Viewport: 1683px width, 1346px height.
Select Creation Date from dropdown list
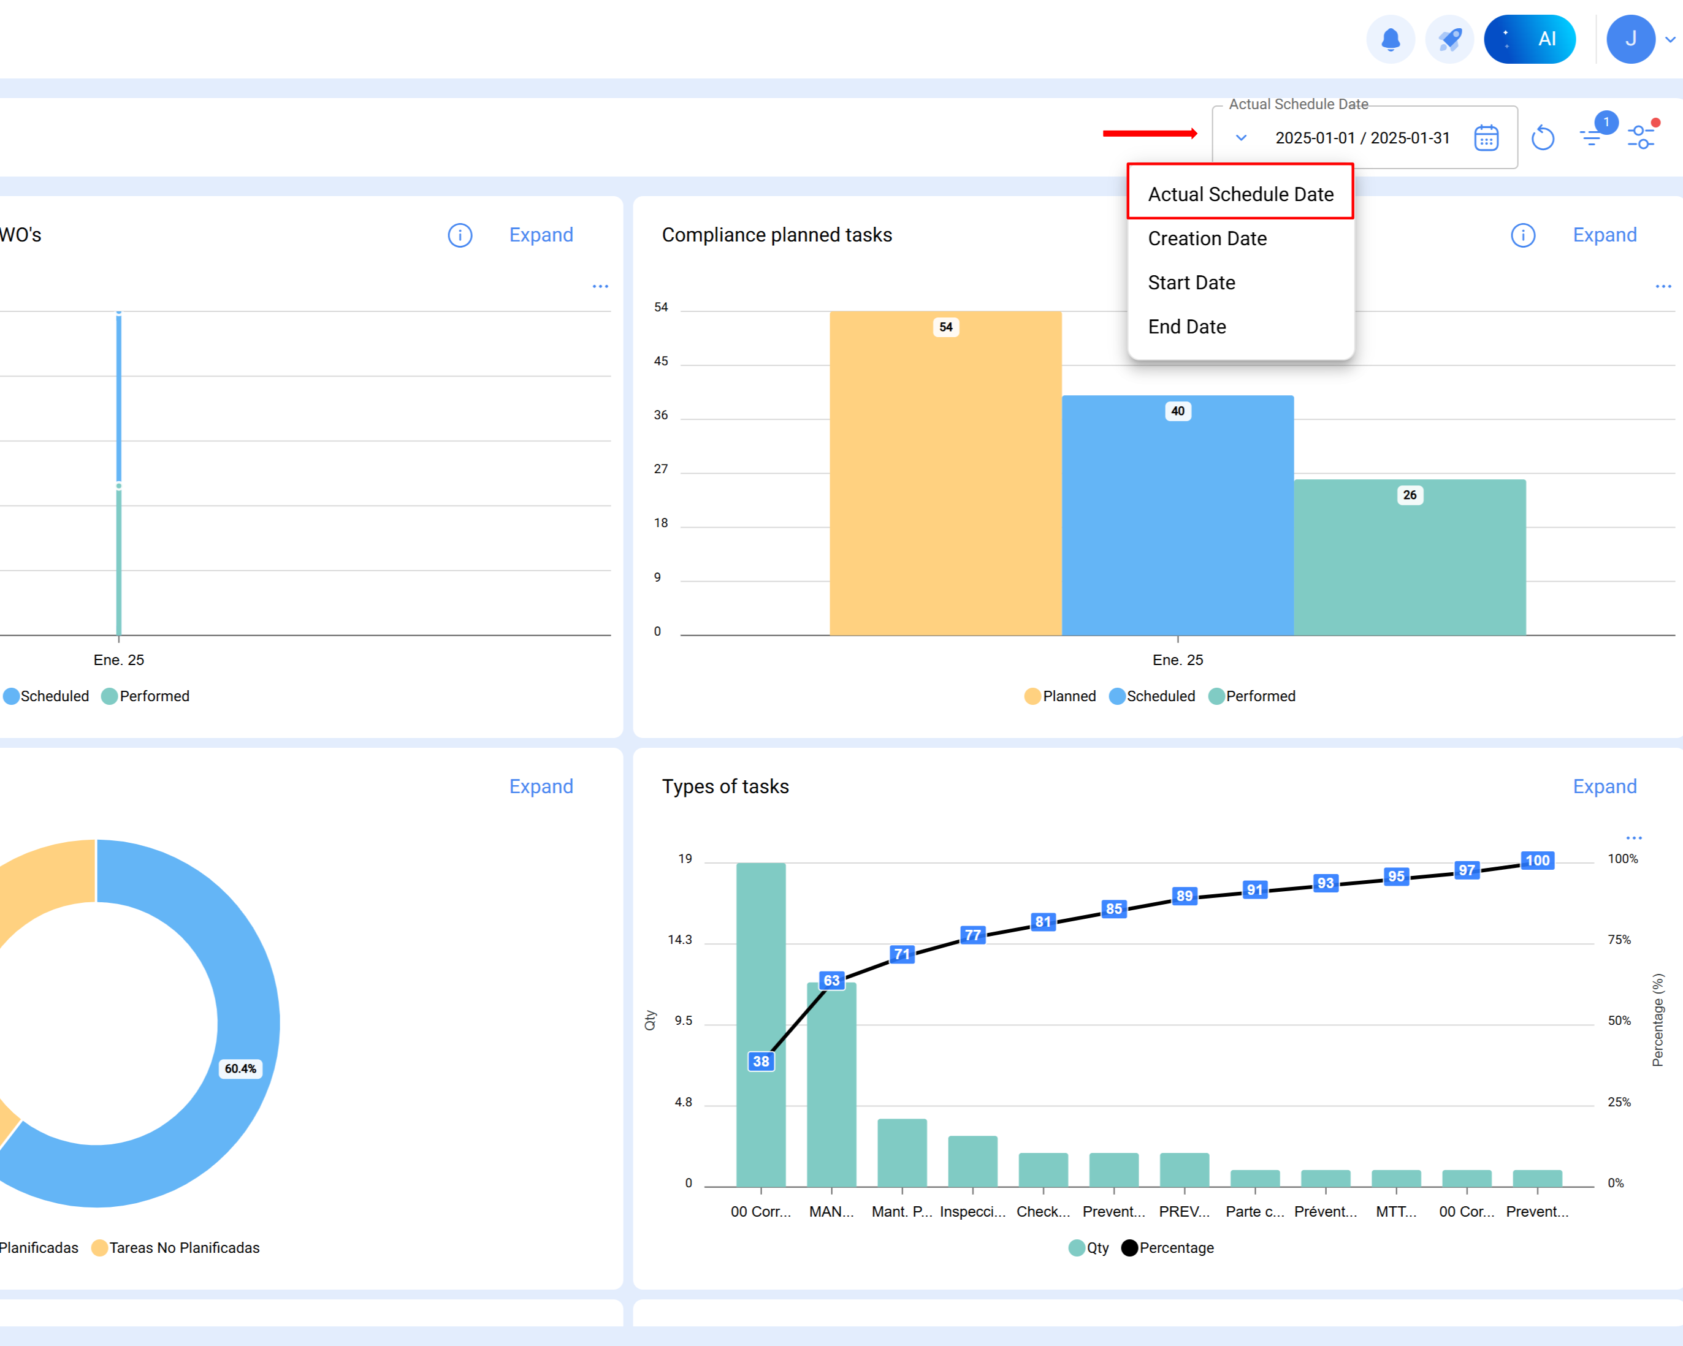[1207, 239]
